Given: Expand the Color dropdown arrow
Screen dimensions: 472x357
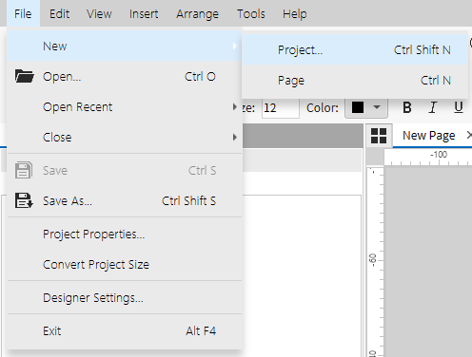Looking at the screenshot, I should pyautogui.click(x=377, y=107).
